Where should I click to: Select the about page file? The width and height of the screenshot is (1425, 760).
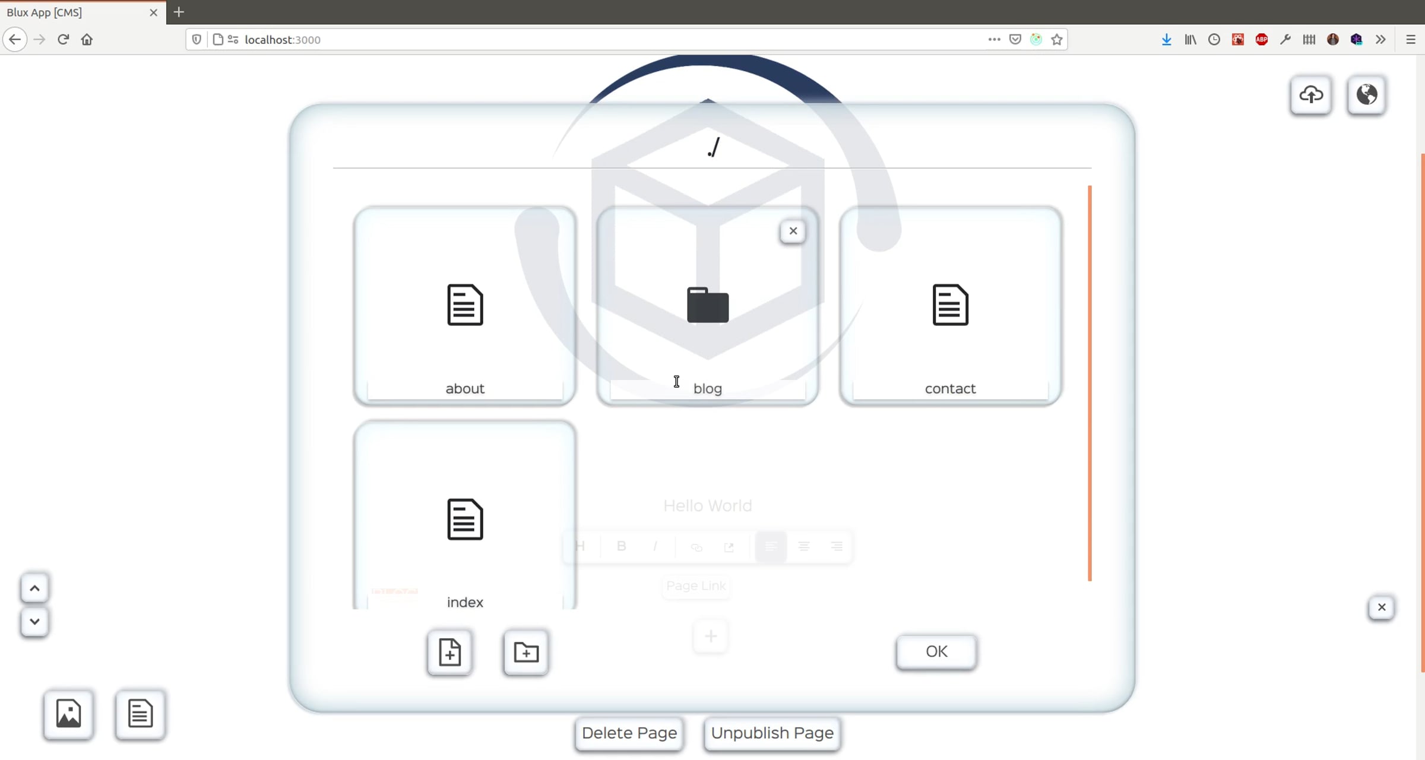[x=465, y=305]
